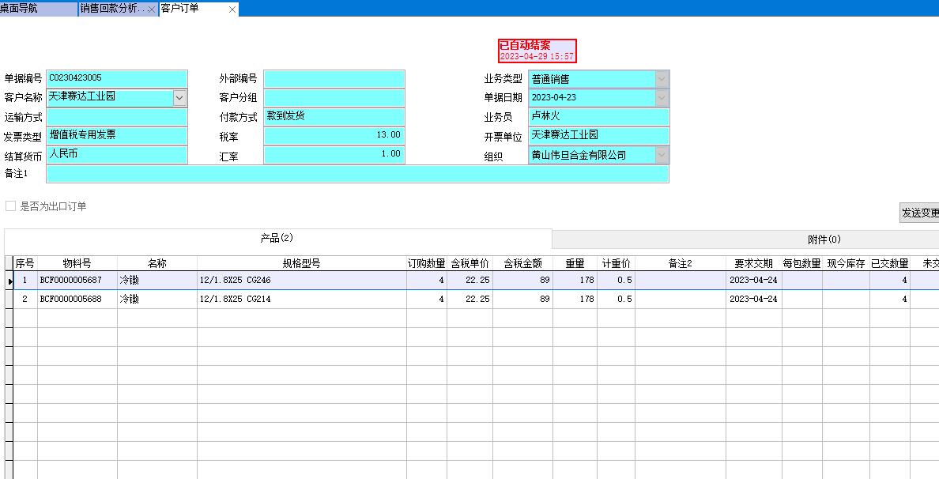The image size is (939, 479).
Task: Open the 单据日期 date dropdown
Action: pyautogui.click(x=662, y=98)
